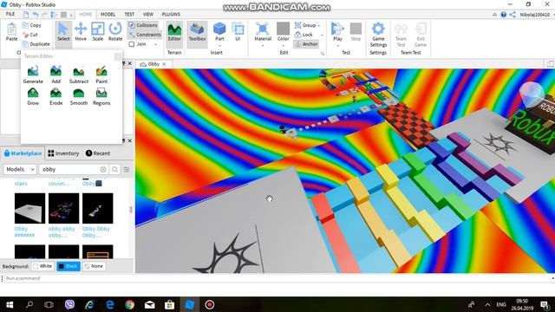Viewport: 555px width, 312px height.
Task: Open the help question mark icon
Action: point(503,15)
